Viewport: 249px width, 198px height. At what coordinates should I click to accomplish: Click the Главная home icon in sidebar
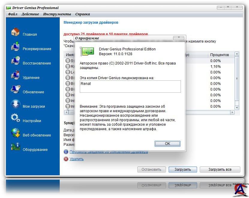tap(15, 32)
